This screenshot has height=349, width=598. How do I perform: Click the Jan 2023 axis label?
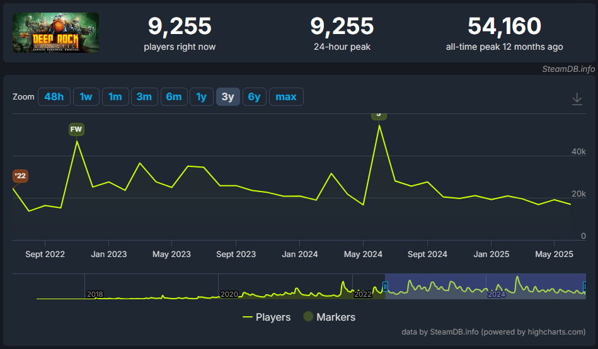pos(108,255)
